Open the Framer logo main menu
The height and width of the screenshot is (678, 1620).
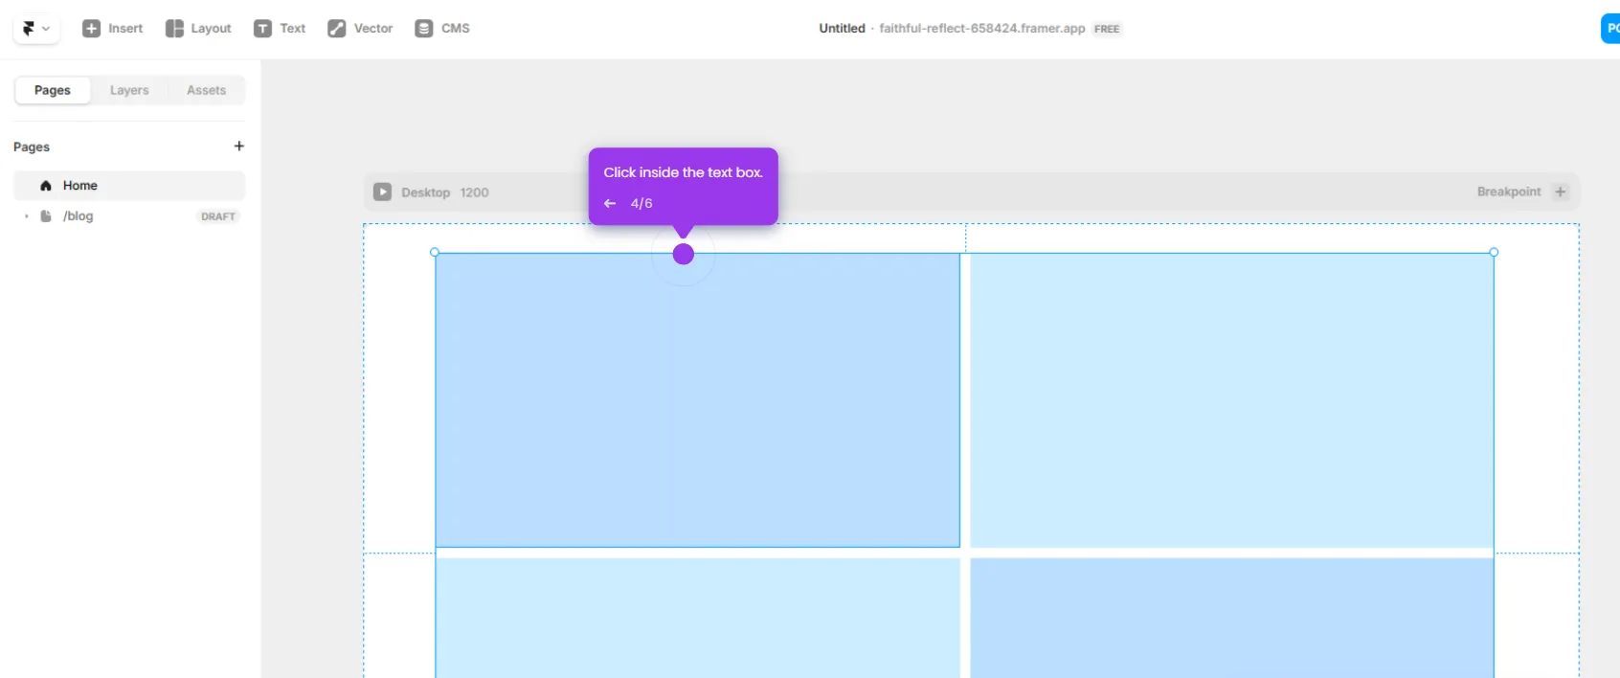click(36, 29)
